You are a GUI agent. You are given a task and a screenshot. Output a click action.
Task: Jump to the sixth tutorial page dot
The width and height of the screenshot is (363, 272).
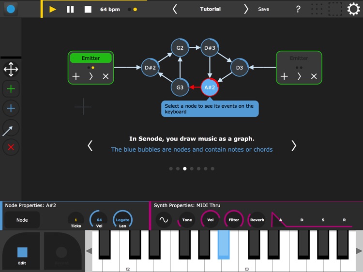206,169
